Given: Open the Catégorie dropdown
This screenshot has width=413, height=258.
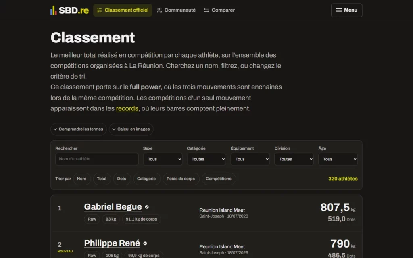Looking at the screenshot, I should point(206,159).
